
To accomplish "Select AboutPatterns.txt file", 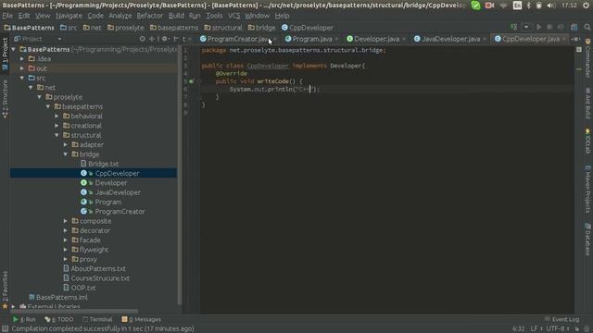I will pyautogui.click(x=95, y=269).
